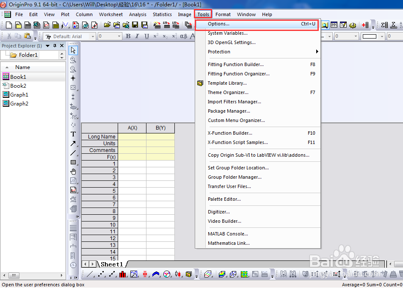Click the Column plot red bars icon
This screenshot has width=403, height=288.
click(x=123, y=274)
